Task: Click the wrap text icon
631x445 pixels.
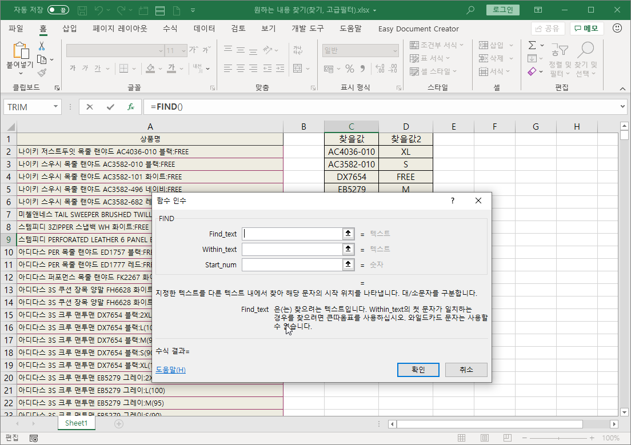Action: [298, 50]
